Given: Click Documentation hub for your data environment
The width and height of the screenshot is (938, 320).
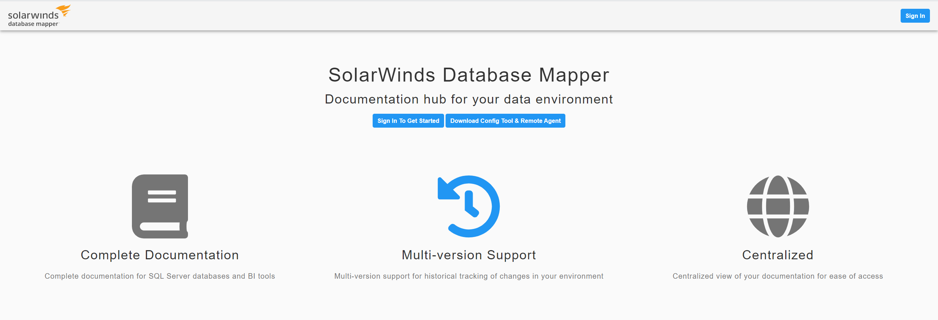Looking at the screenshot, I should 469,99.
